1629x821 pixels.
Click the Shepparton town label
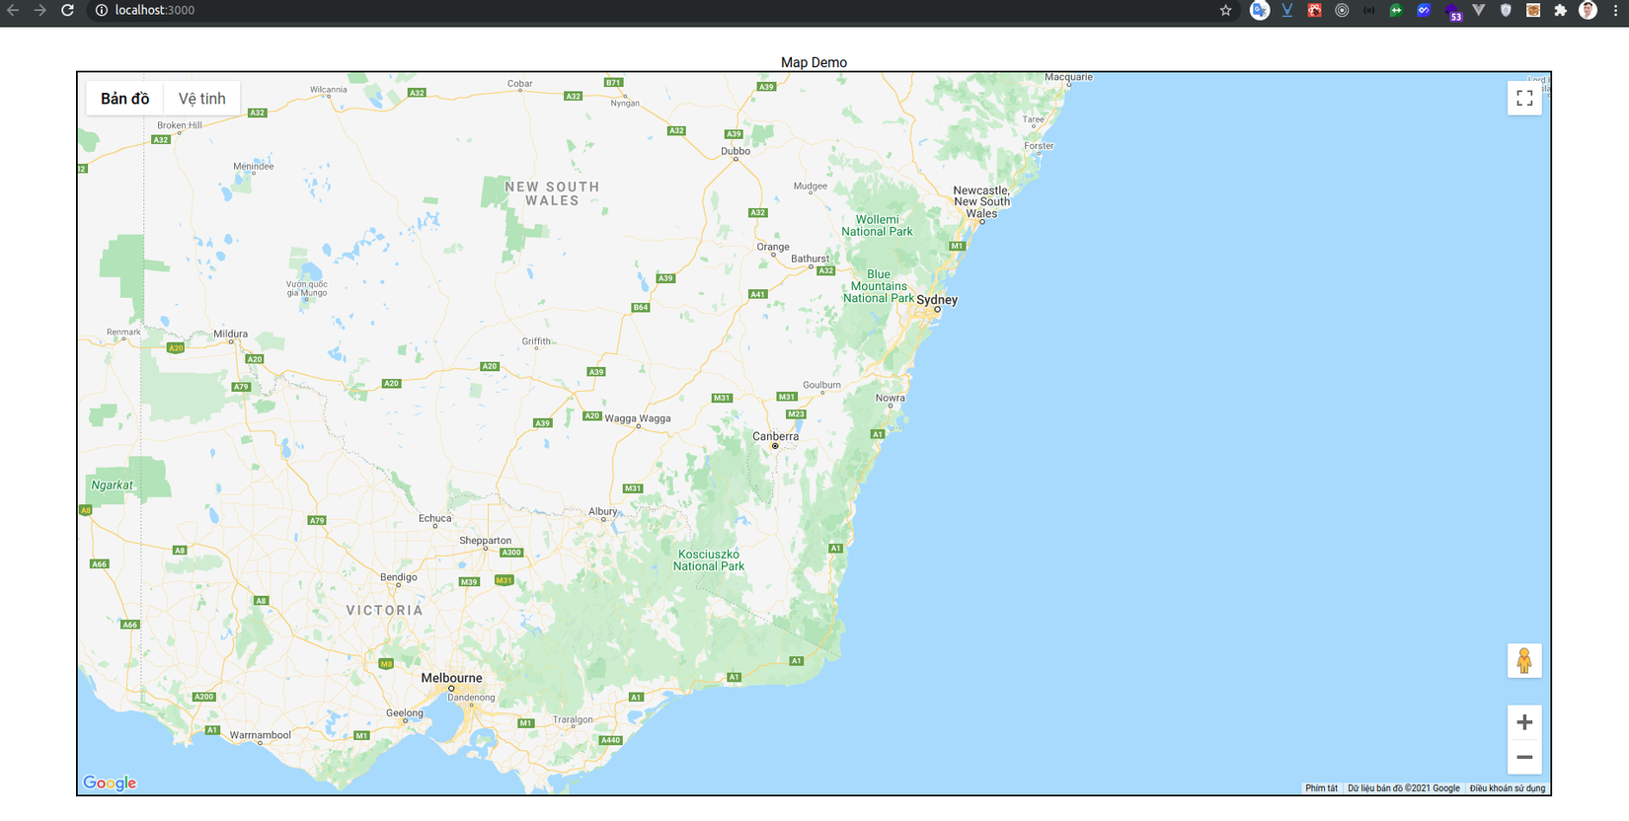(x=486, y=541)
